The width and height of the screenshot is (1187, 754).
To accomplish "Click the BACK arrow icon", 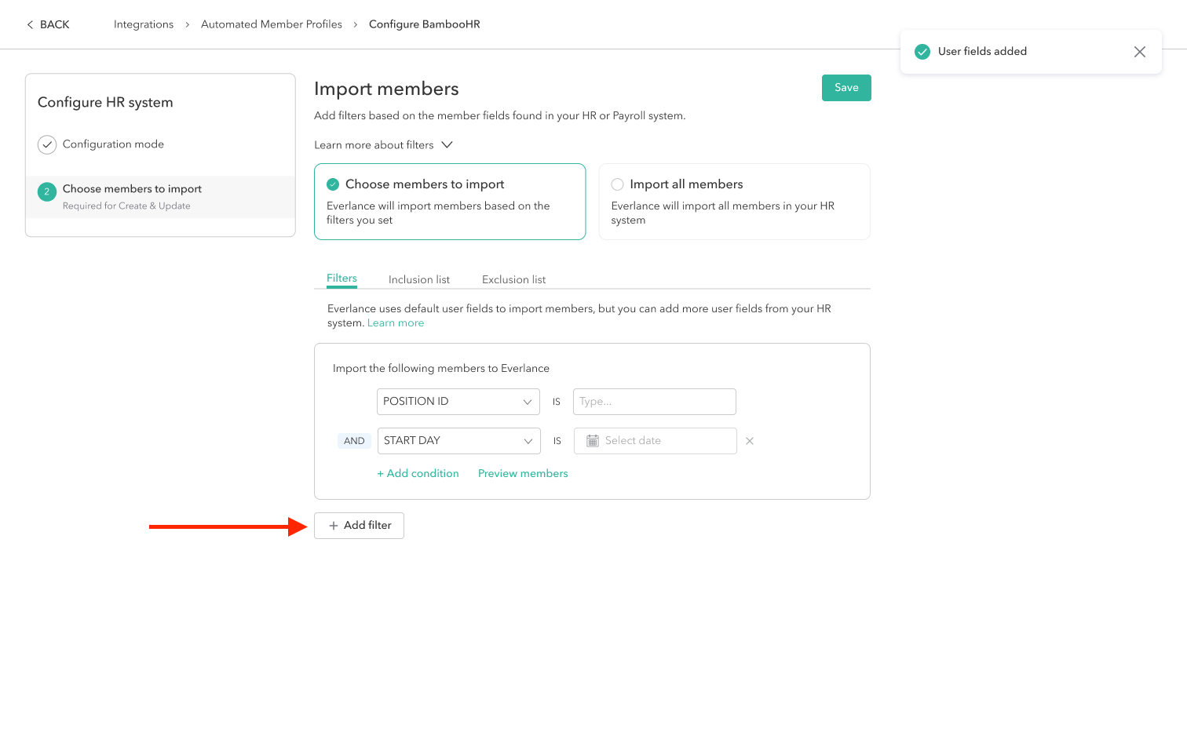I will (x=30, y=25).
